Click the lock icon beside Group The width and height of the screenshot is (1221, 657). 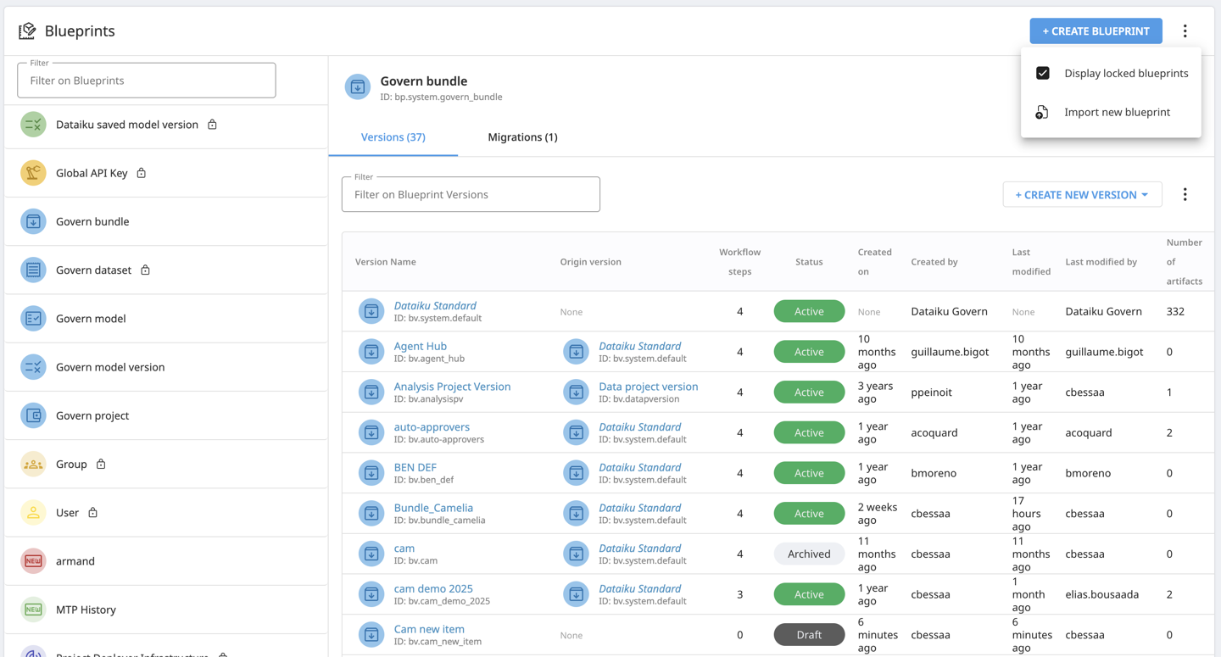(x=101, y=464)
